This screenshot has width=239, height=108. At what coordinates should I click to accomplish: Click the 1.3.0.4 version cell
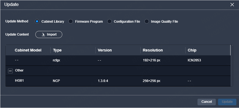tap(103, 81)
